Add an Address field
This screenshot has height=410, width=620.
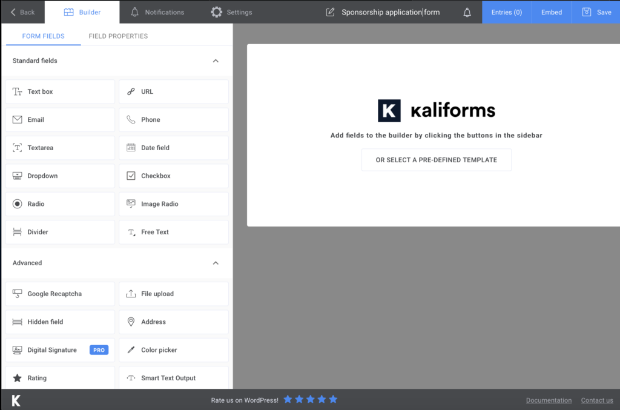(174, 322)
